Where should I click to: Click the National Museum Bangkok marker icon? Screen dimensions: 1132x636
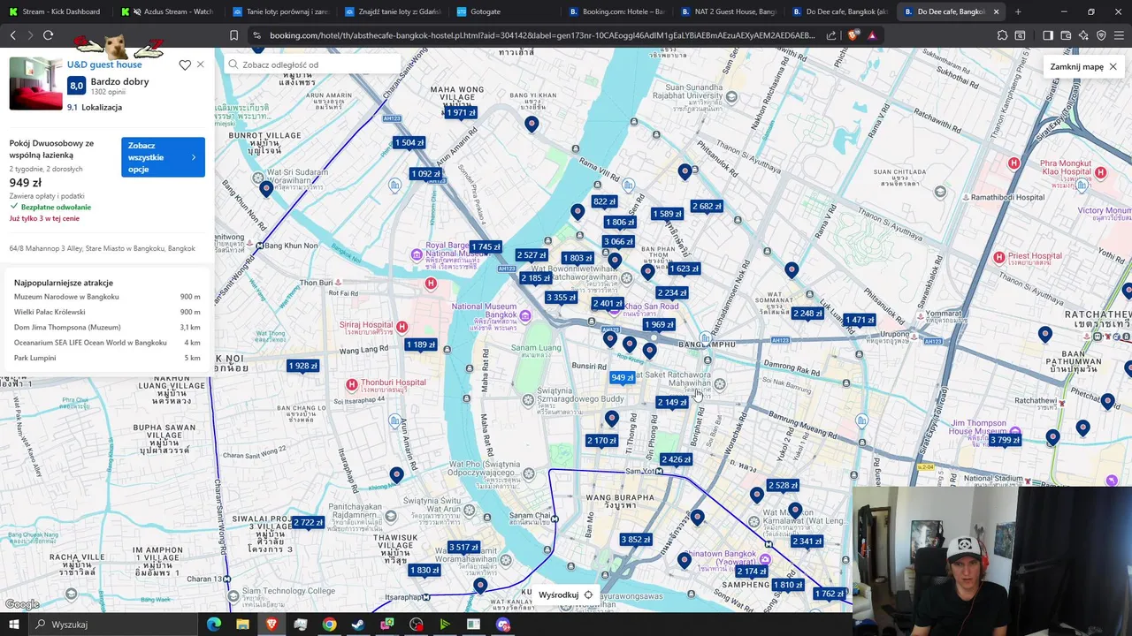coord(525,315)
